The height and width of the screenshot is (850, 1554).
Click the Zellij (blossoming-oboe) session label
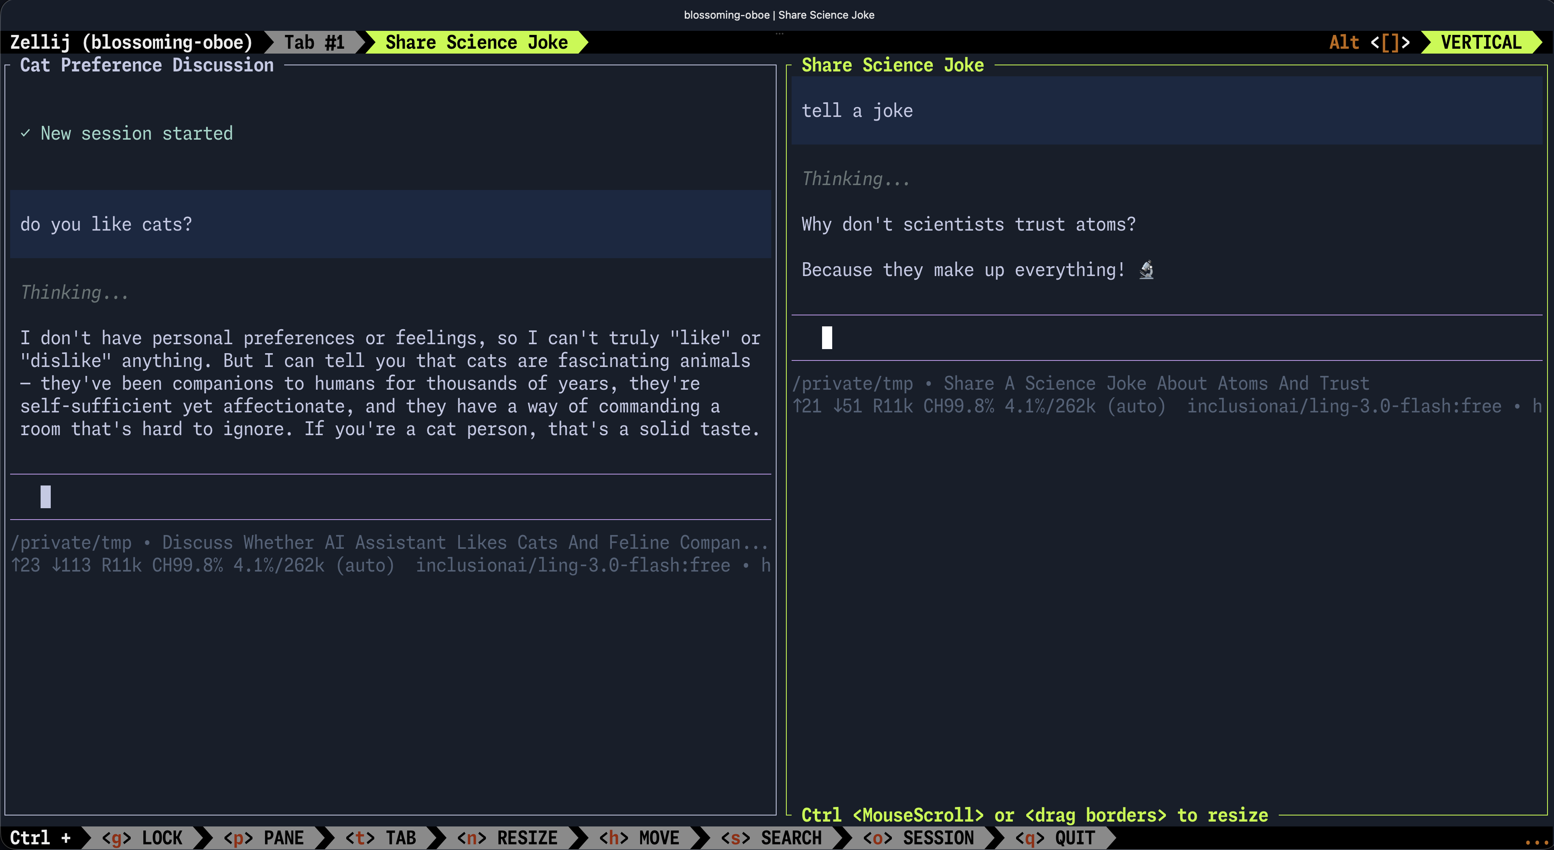[131, 42]
